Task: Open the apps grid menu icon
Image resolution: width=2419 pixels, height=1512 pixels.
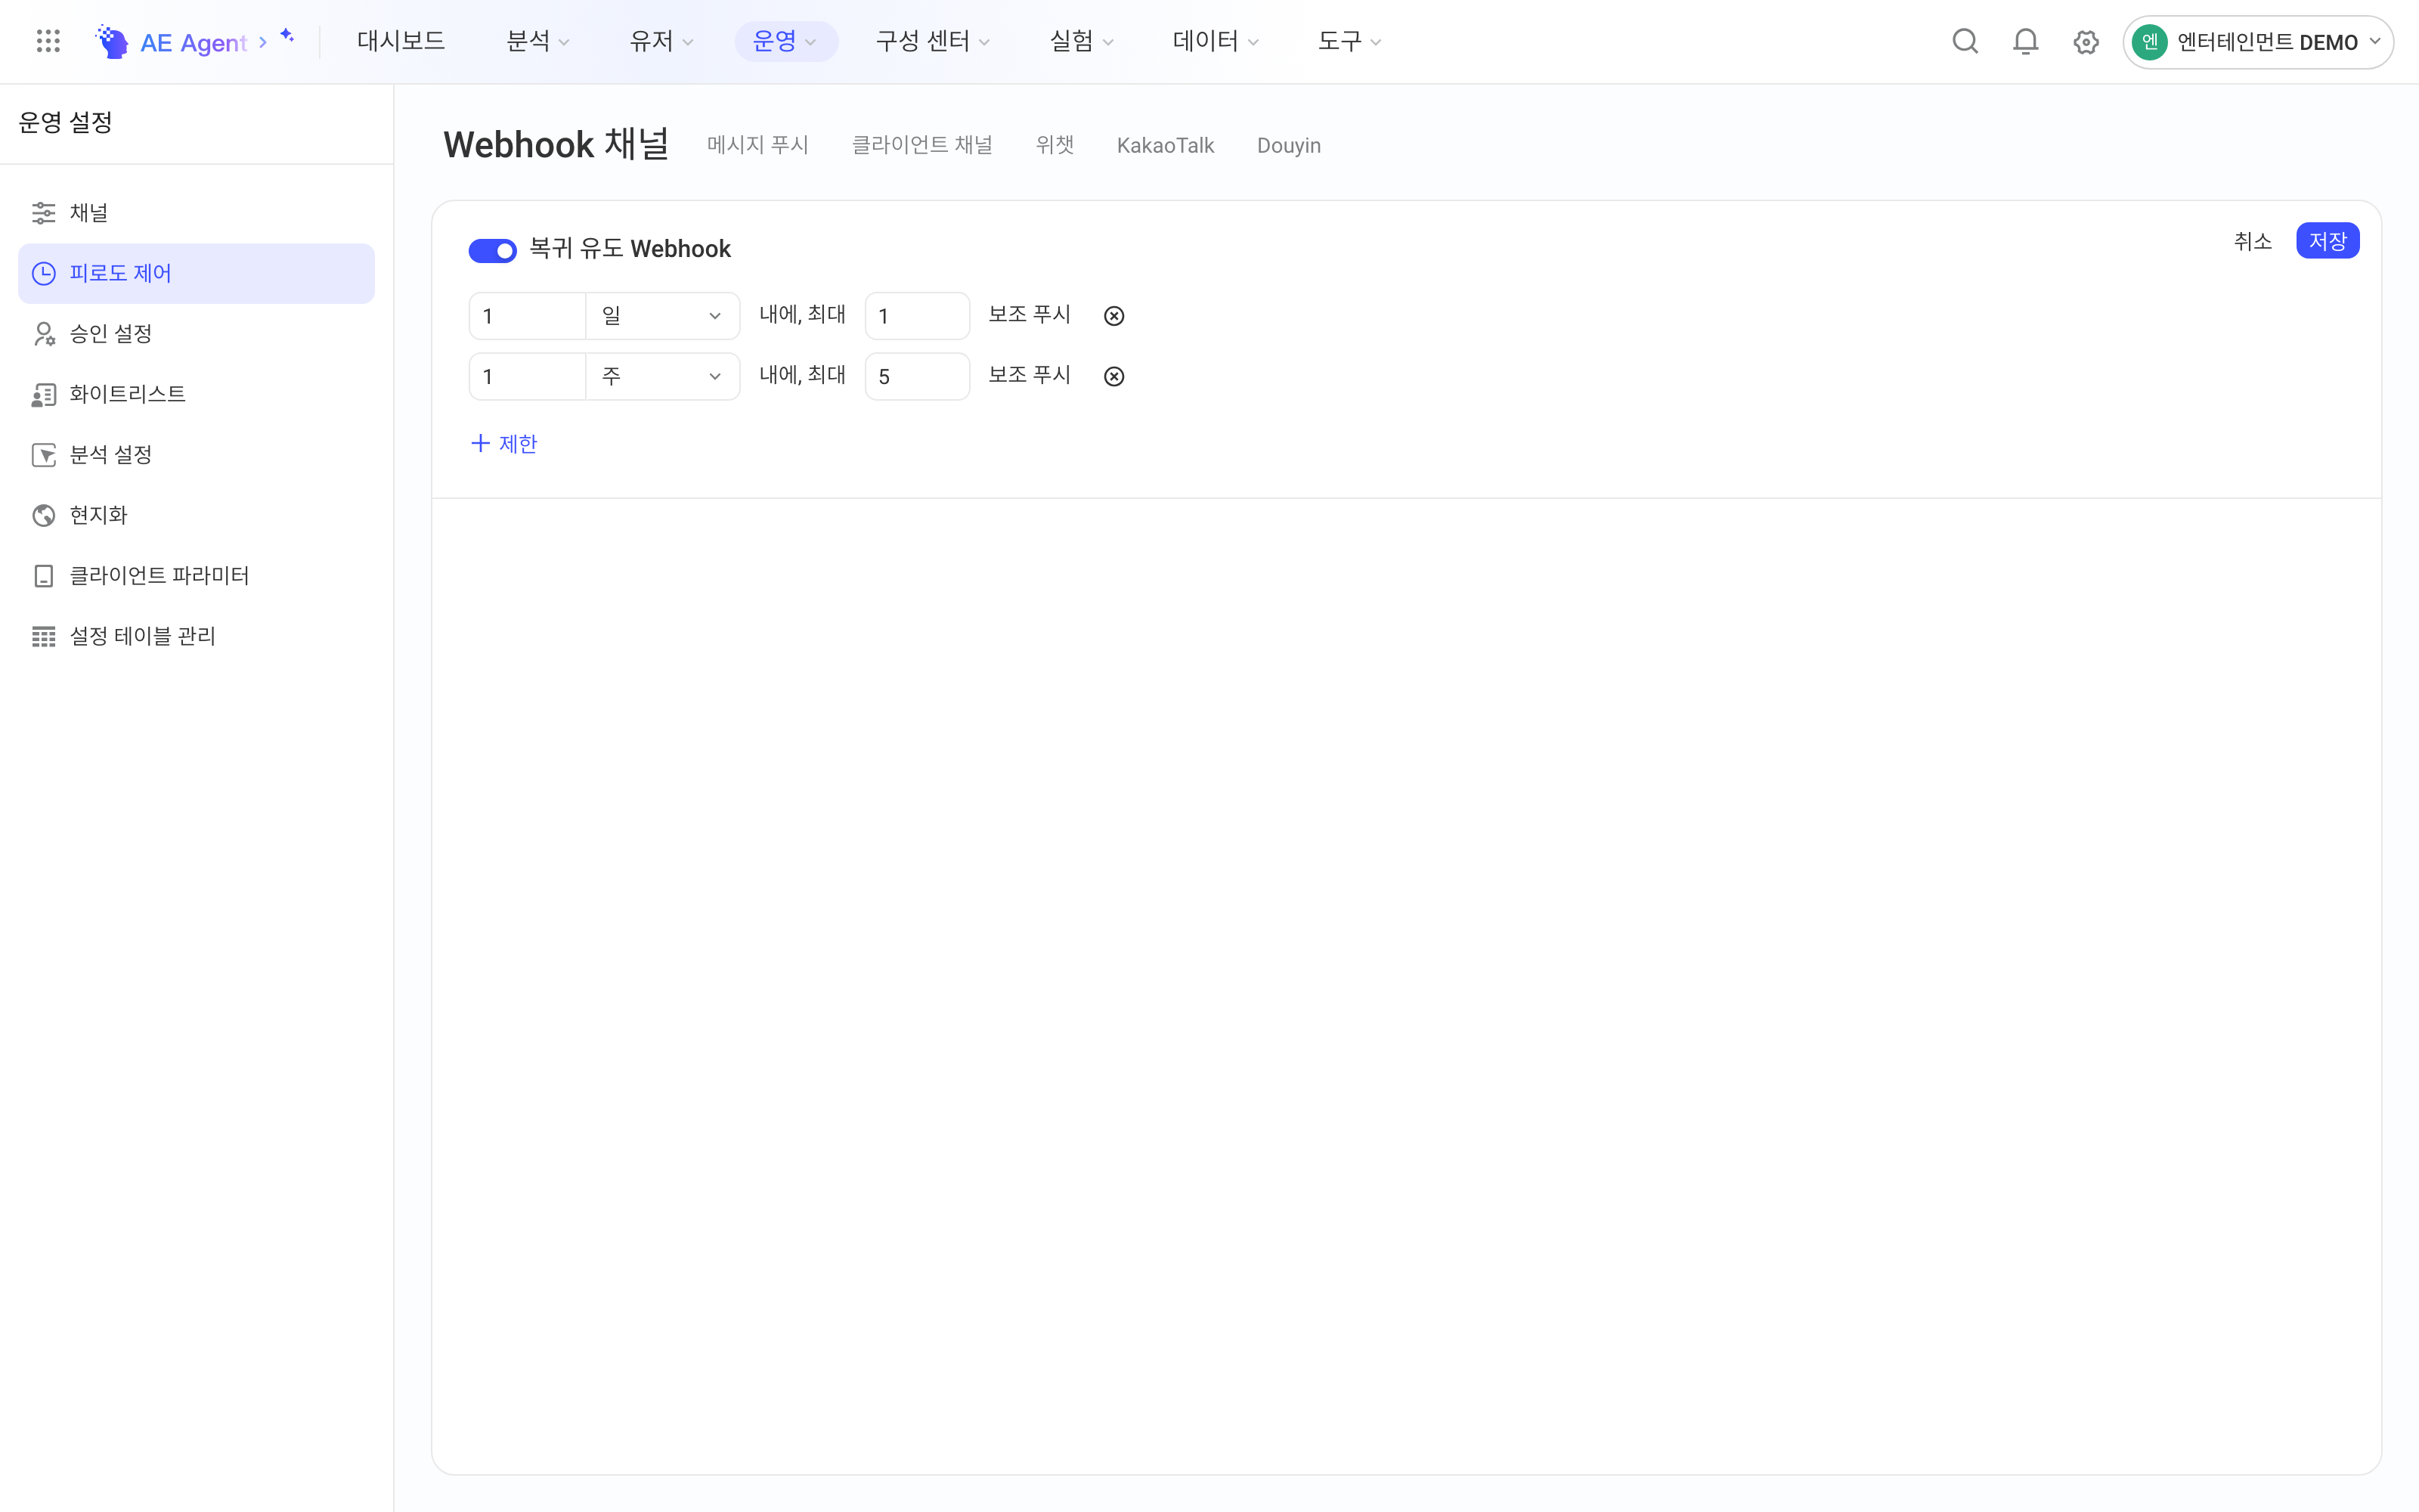Action: pyautogui.click(x=48, y=41)
